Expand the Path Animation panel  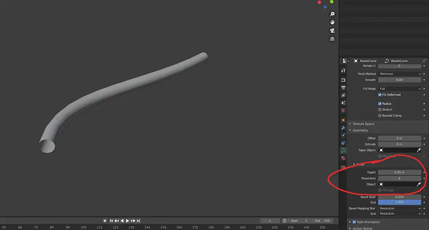350,222
